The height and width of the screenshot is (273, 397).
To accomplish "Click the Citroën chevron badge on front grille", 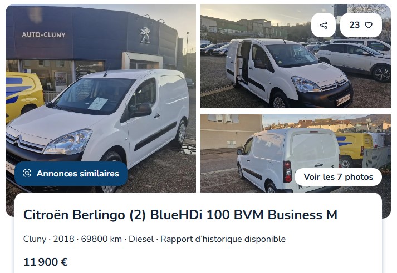I will coord(17,141).
